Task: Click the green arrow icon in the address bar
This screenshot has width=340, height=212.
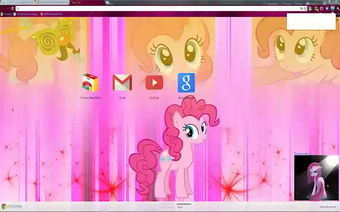Action: (x=301, y=8)
